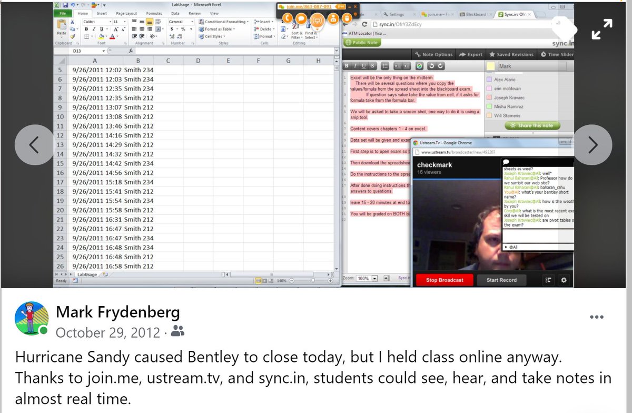Open the Excel Name Box dropdown showing D13
The image size is (632, 413).
click(104, 51)
